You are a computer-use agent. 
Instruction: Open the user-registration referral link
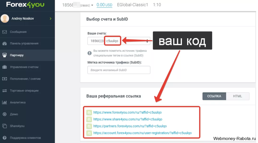point(142,133)
